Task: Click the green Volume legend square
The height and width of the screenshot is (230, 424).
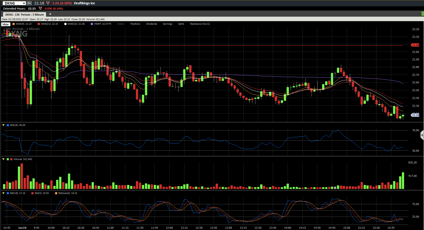Action: [8, 159]
